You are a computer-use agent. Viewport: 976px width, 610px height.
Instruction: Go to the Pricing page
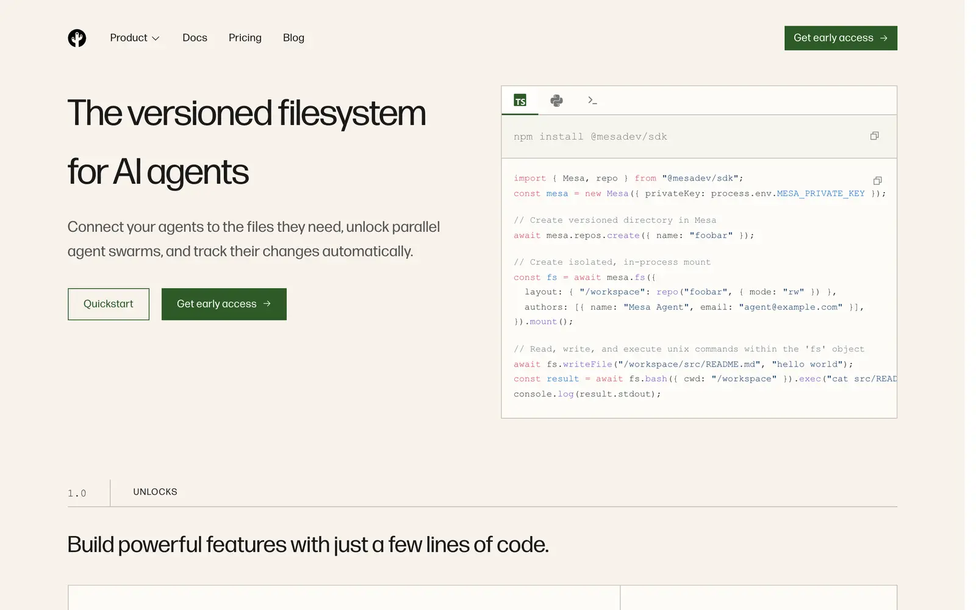[245, 38]
